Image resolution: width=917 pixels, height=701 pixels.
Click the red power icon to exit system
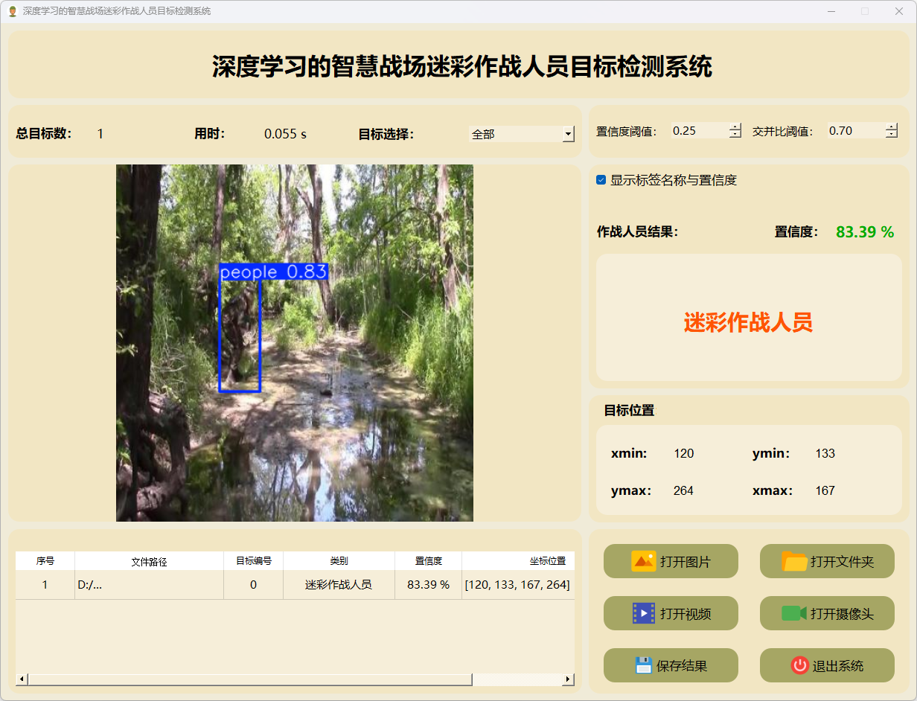pyautogui.click(x=799, y=665)
